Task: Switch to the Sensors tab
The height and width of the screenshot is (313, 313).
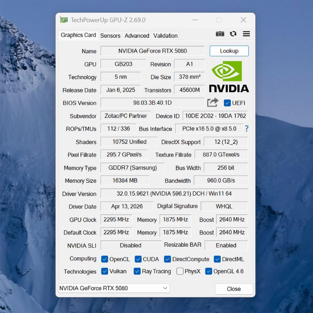Action: pos(110,36)
